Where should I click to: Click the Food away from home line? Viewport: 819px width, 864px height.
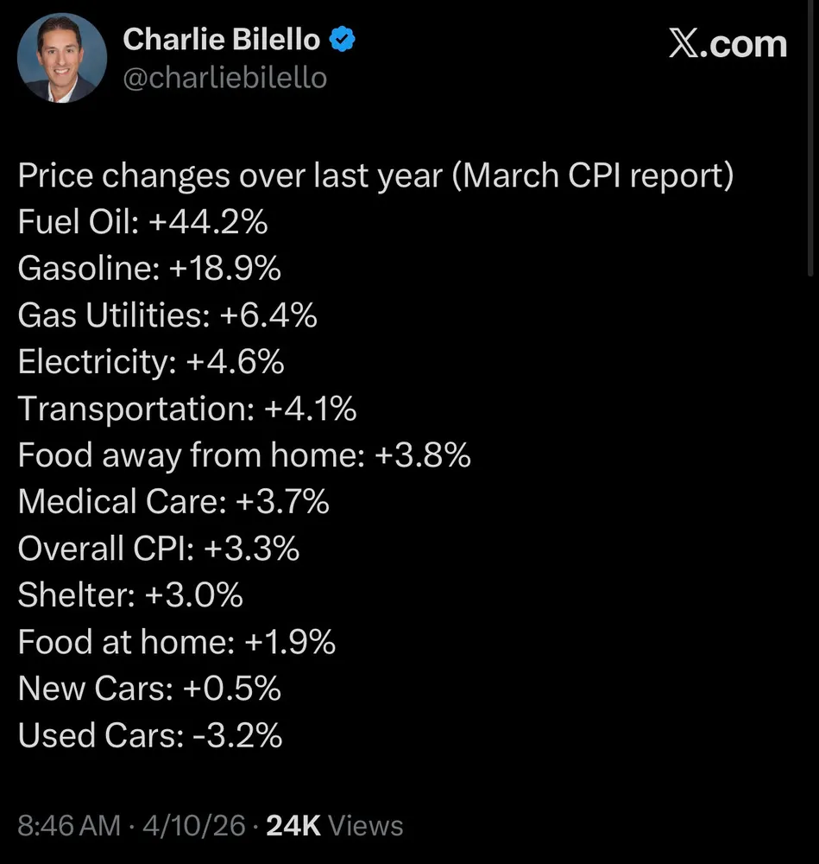(x=244, y=455)
